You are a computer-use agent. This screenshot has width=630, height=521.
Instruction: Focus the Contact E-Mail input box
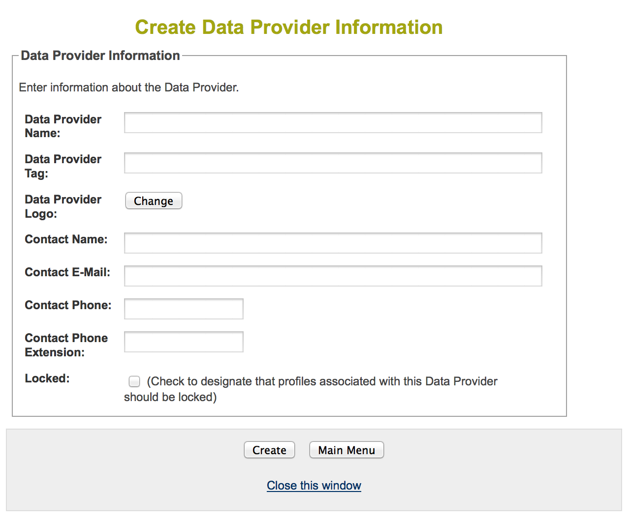click(333, 276)
